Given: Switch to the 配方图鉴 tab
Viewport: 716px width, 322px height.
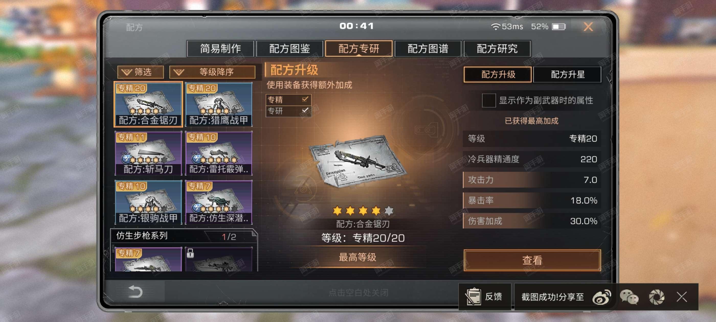Looking at the screenshot, I should tap(289, 49).
